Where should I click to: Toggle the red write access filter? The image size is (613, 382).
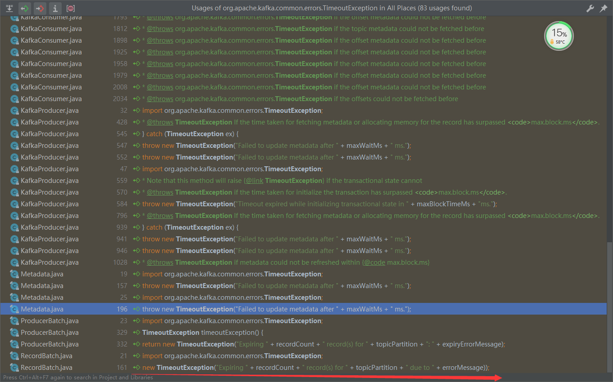(x=40, y=8)
